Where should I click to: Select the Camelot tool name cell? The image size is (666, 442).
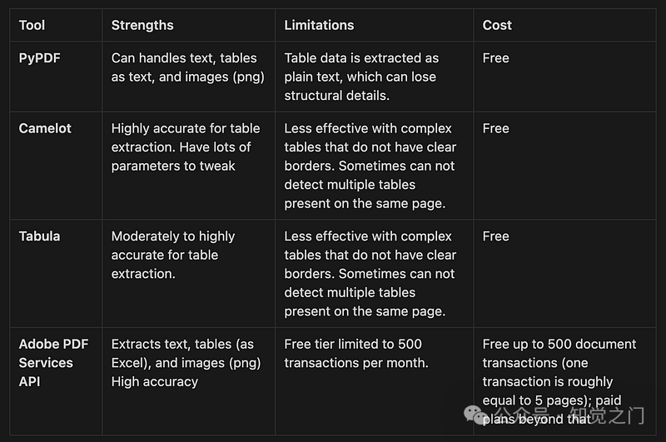click(45, 128)
